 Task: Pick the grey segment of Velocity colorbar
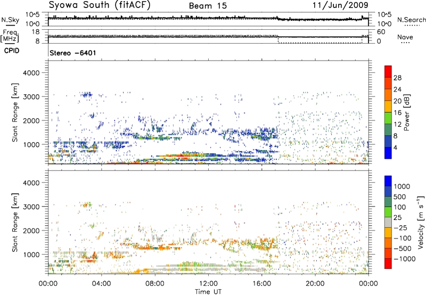(388, 222)
